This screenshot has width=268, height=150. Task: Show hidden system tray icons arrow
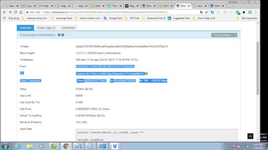point(229,146)
